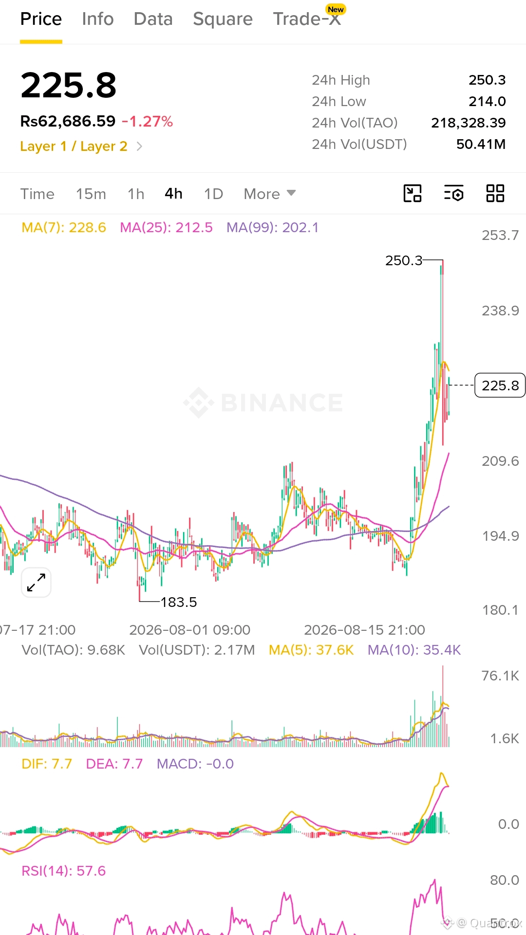Viewport: 526px width, 935px height.
Task: Tap the MA(25): 212.5 indicator label
Action: pos(166,227)
